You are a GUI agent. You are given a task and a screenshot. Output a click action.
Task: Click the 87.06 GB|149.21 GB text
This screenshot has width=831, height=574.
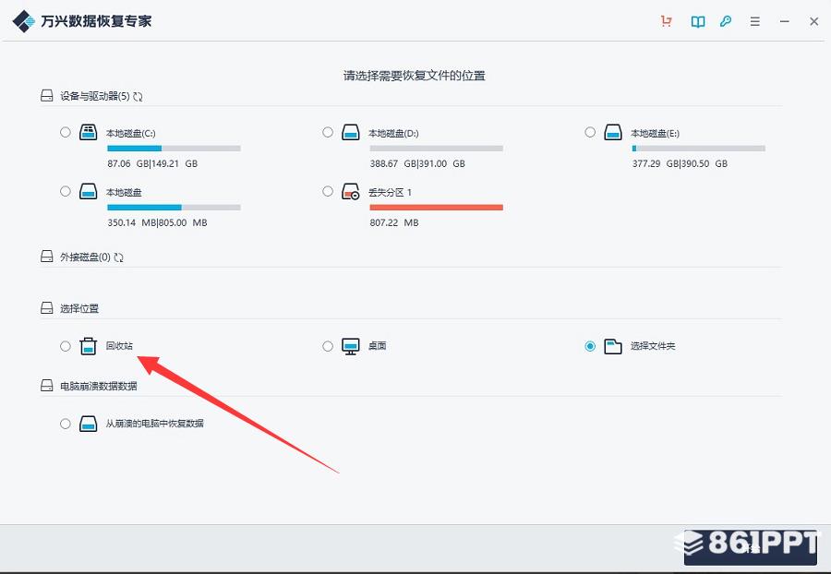pyautogui.click(x=152, y=163)
